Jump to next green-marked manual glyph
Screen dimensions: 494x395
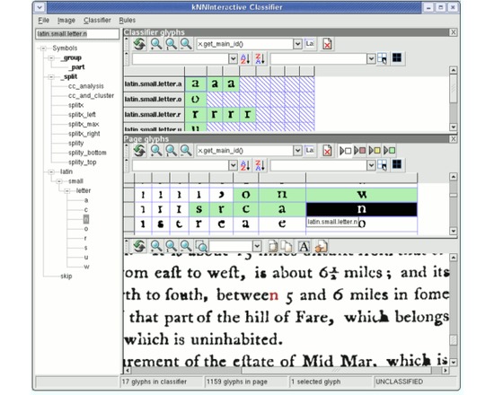point(390,151)
